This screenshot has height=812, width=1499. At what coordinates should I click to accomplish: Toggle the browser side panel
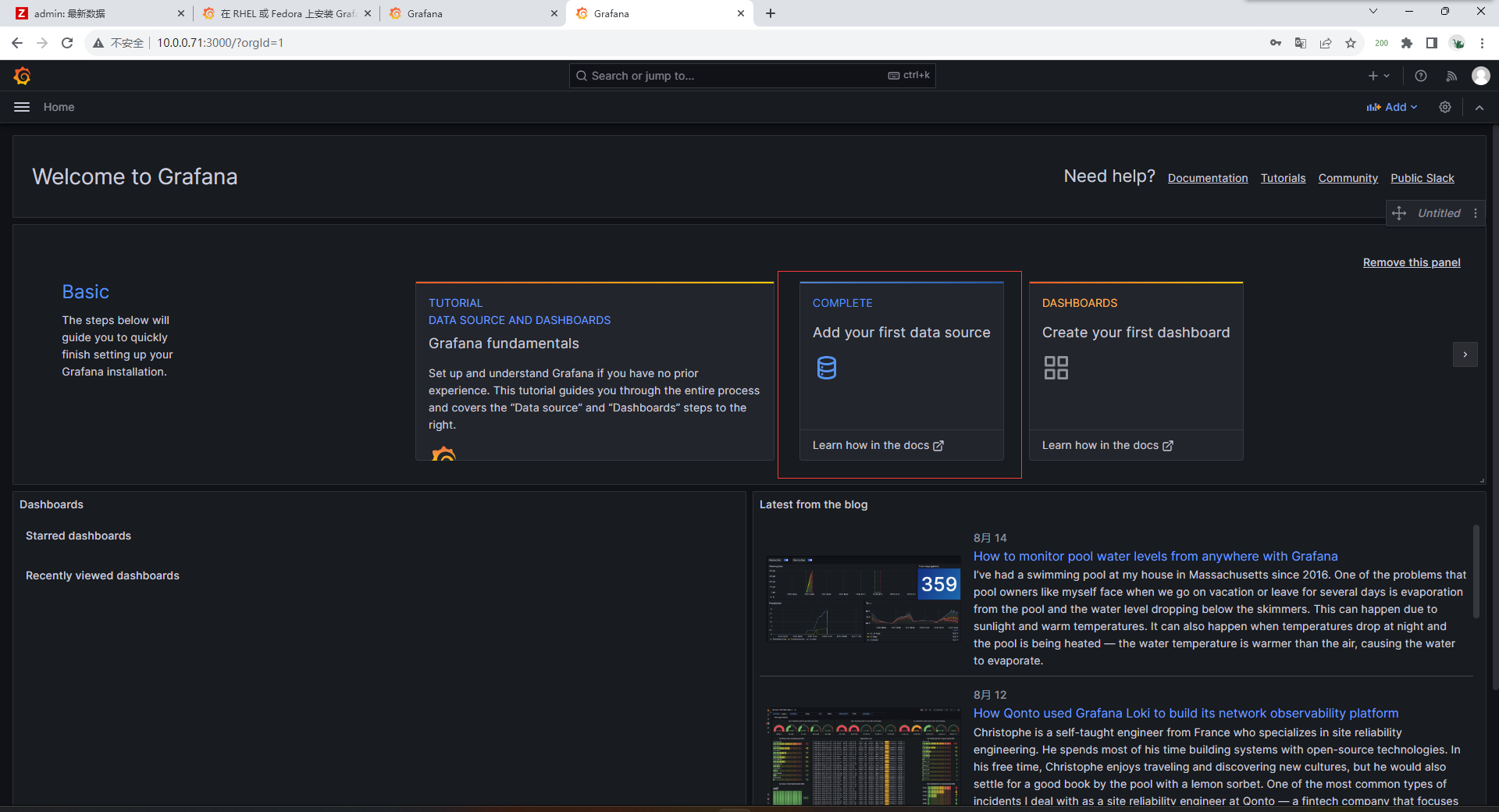click(1432, 43)
